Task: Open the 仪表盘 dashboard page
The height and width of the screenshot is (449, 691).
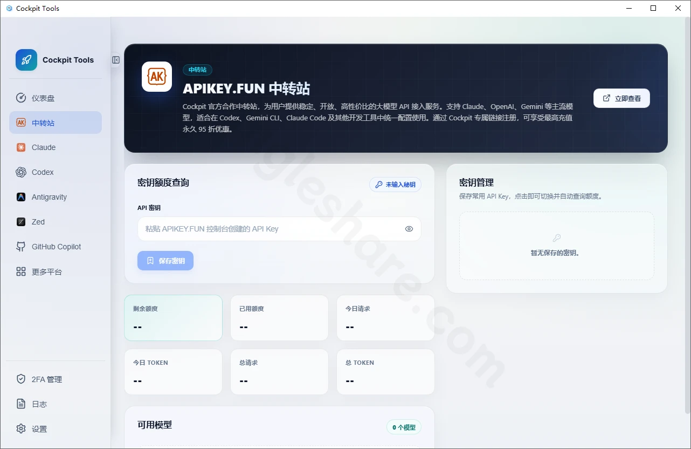Action: (x=56, y=98)
